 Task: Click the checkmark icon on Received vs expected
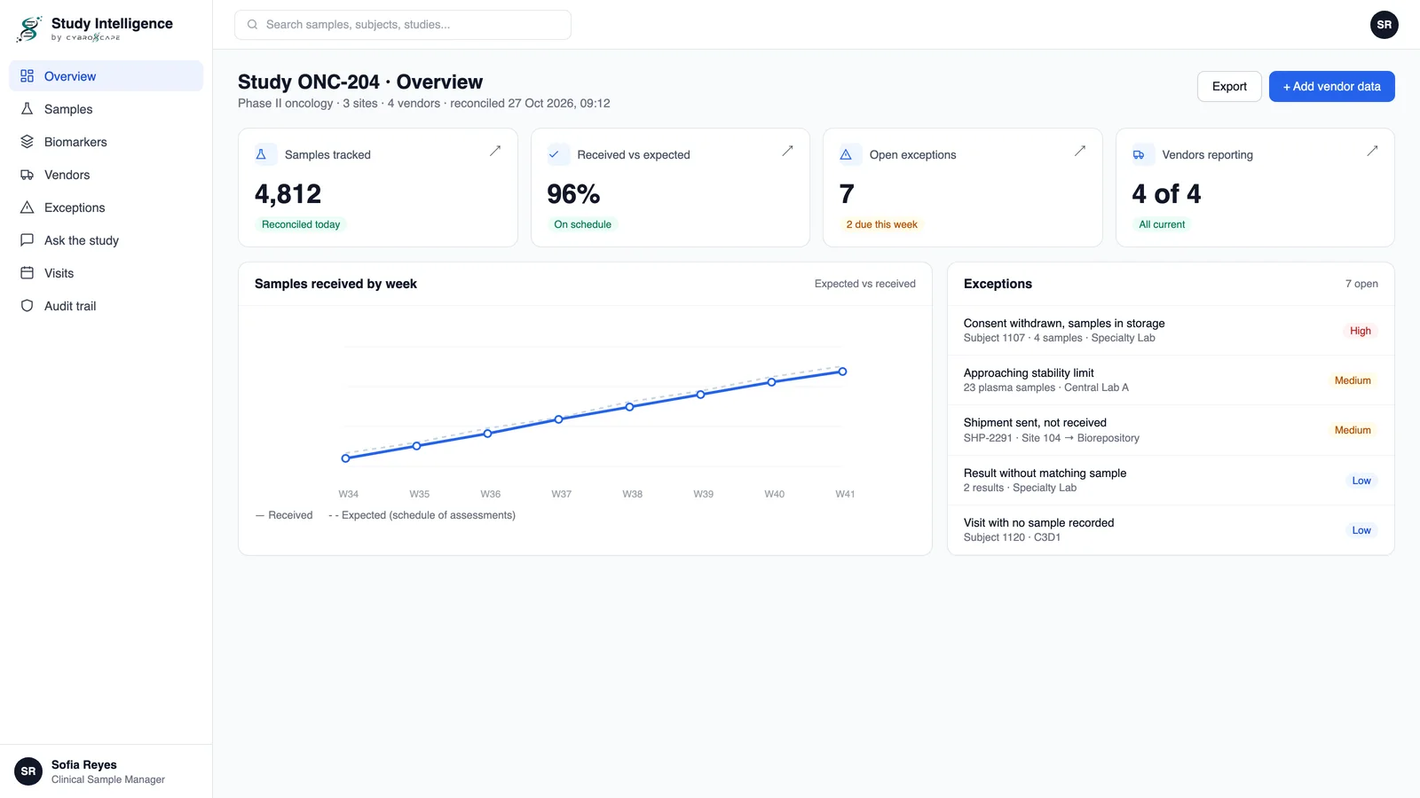[x=554, y=154]
